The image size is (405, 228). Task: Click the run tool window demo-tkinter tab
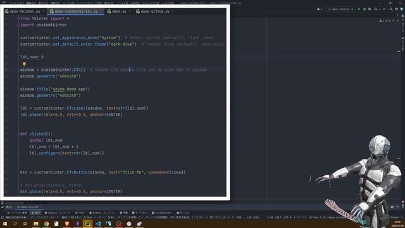click(28, 207)
